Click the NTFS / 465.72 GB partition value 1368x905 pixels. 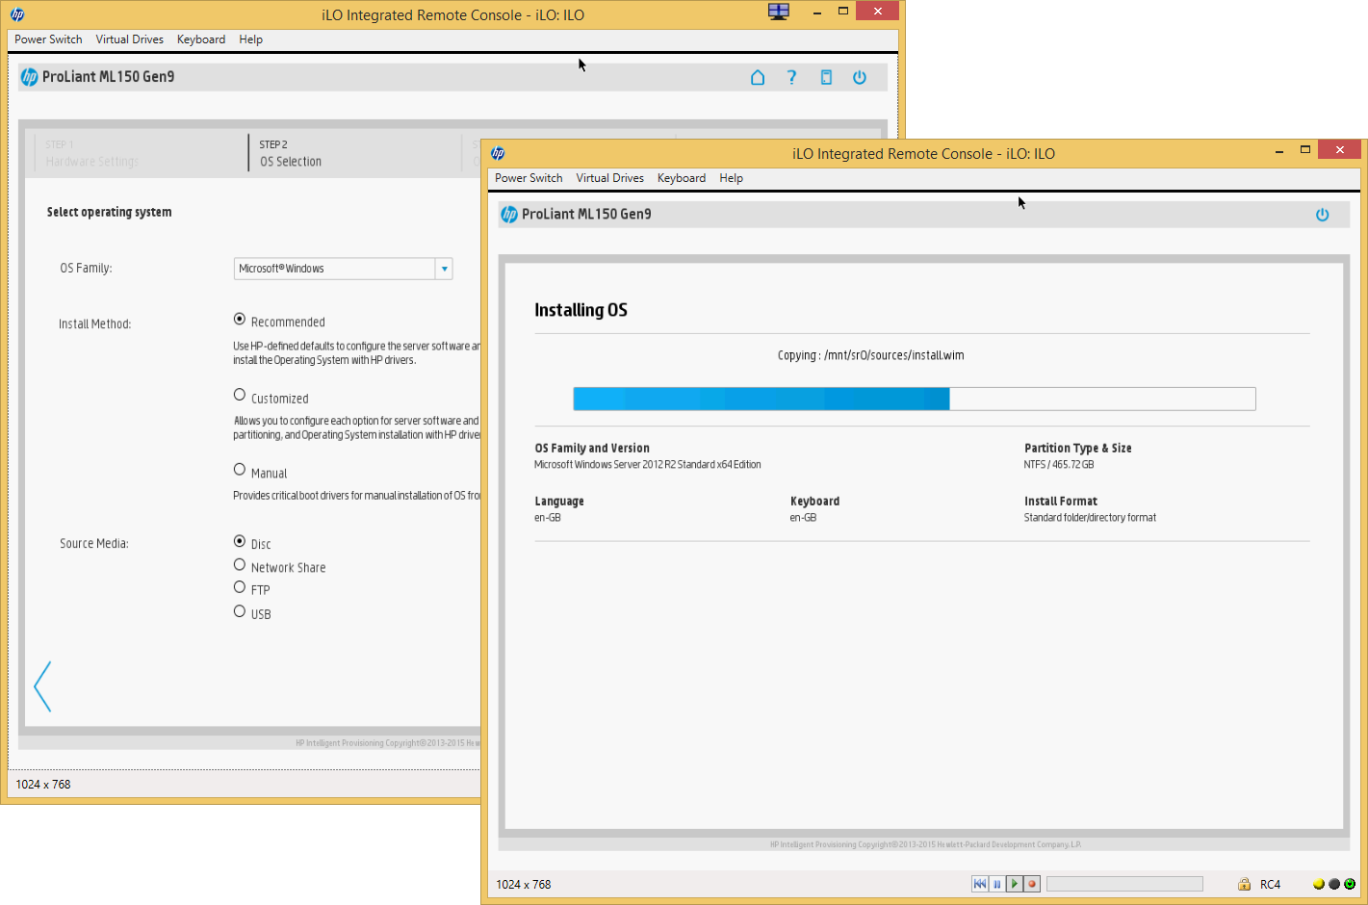click(1059, 465)
